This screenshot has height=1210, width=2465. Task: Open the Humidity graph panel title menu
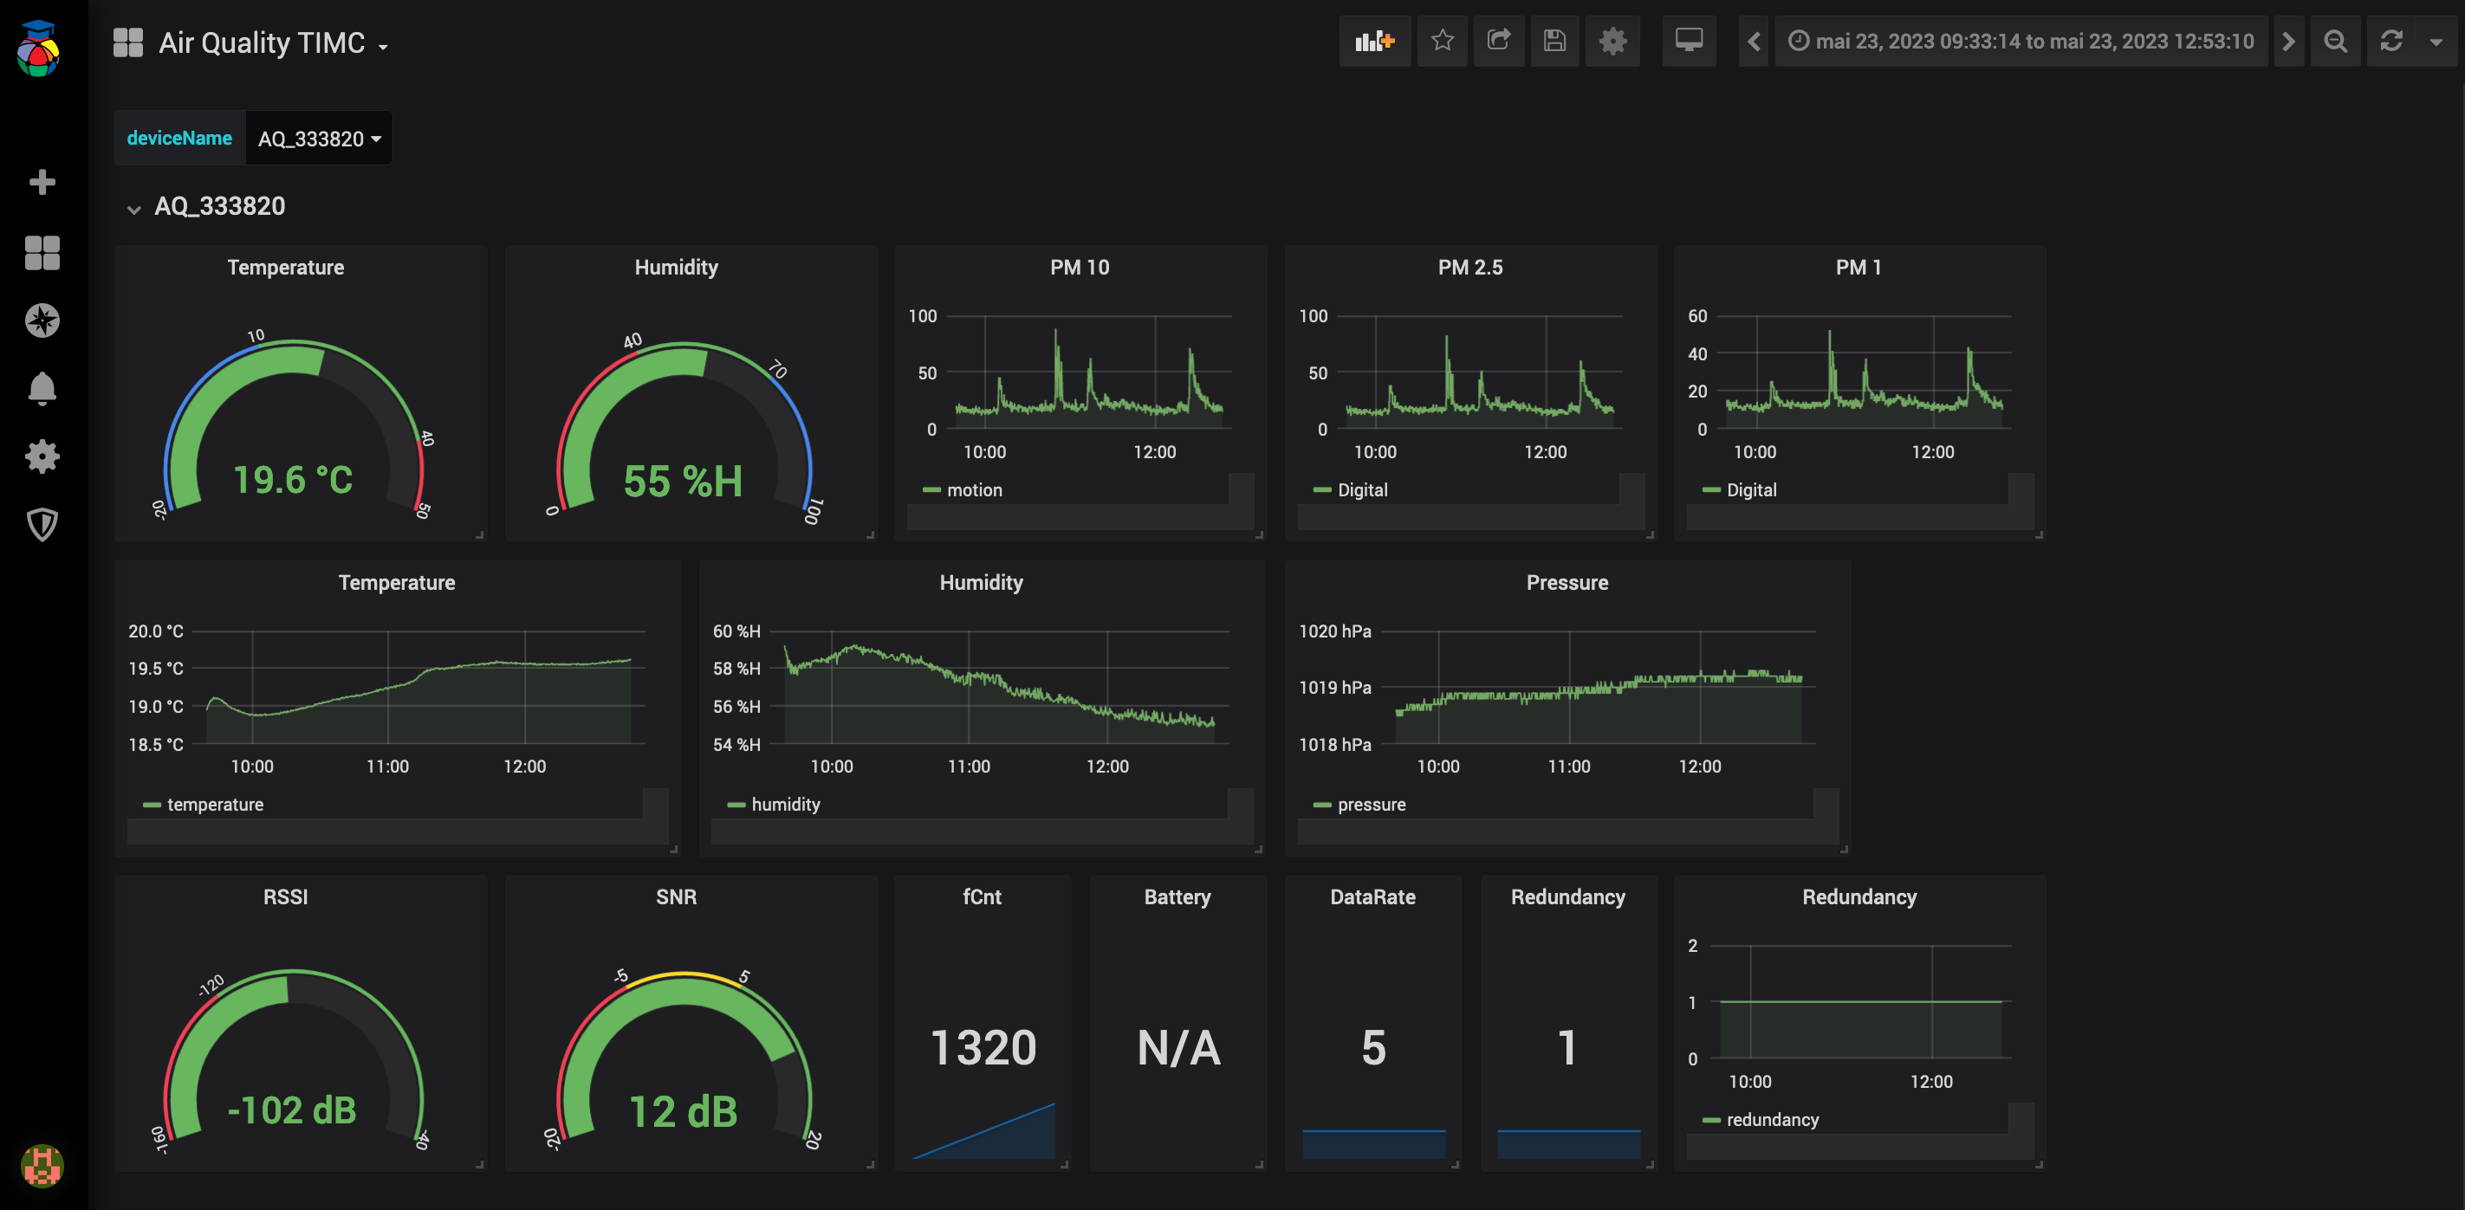click(x=981, y=583)
